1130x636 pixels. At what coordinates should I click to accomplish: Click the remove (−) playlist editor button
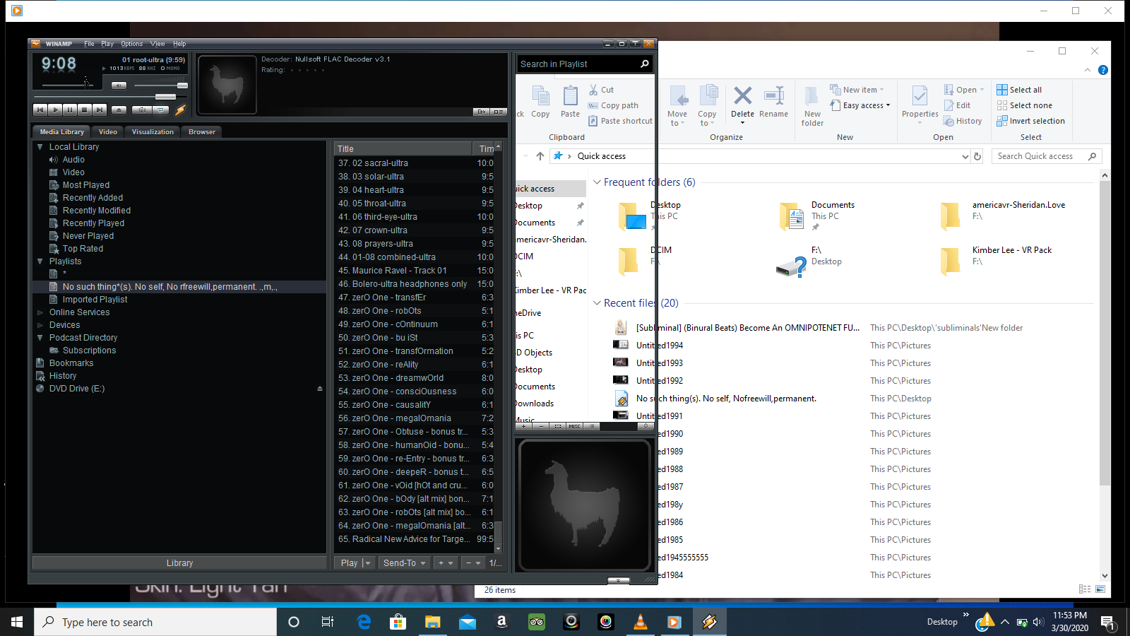tap(541, 426)
